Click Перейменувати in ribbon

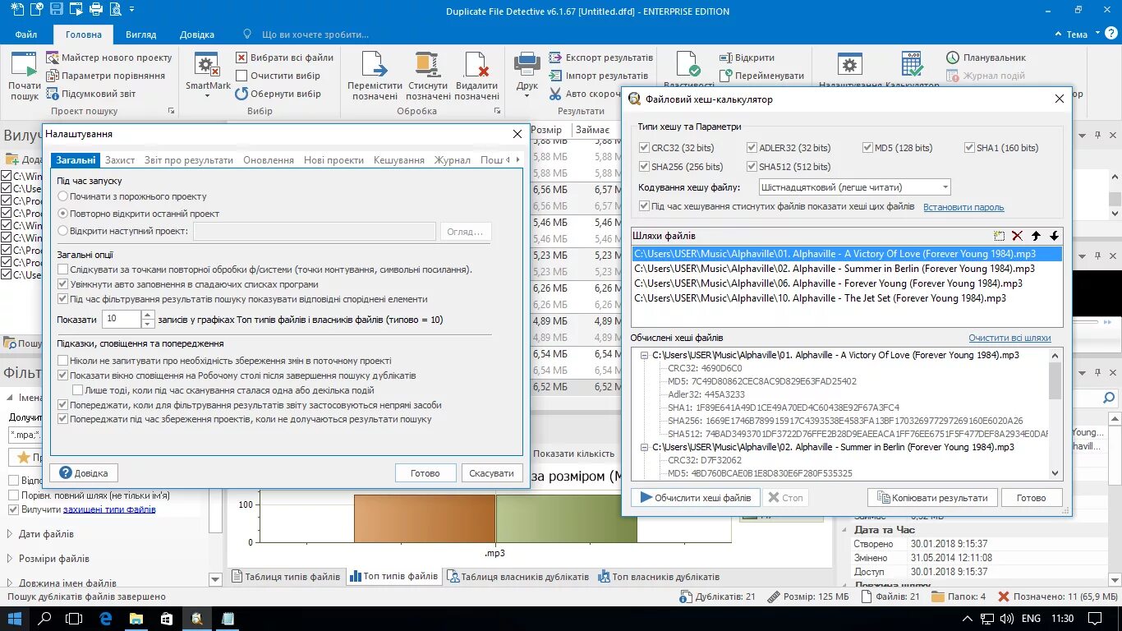point(761,76)
